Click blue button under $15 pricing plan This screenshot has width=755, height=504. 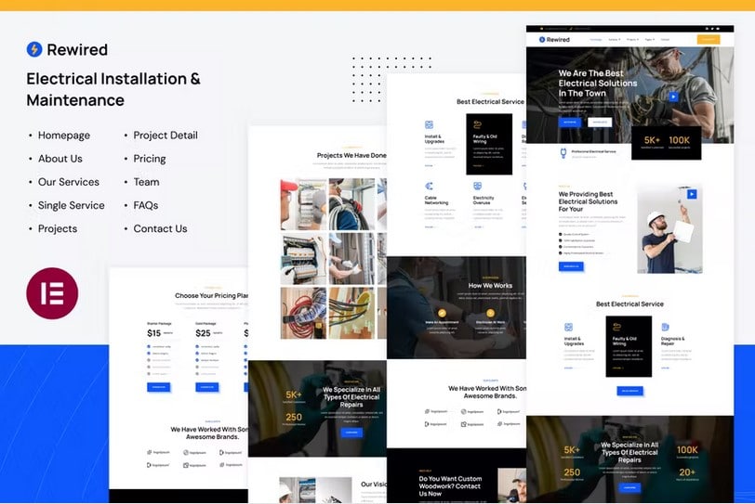tap(158, 387)
